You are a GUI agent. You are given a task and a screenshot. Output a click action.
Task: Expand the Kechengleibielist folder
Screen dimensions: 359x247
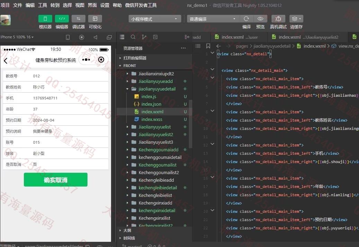tap(155, 195)
